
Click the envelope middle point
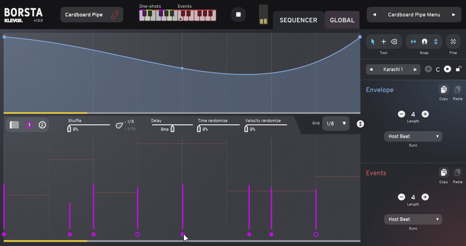coord(182,68)
